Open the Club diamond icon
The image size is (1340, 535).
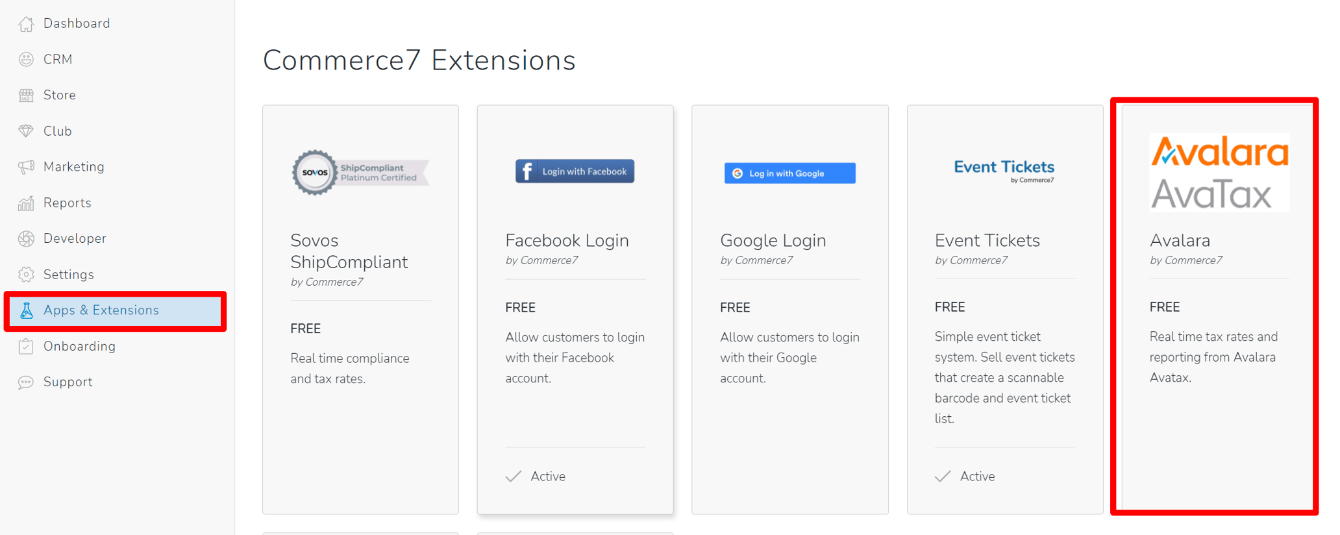(26, 131)
